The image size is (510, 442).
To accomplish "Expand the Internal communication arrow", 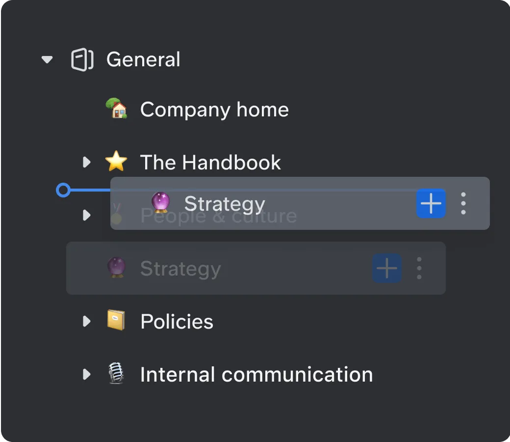I will coord(86,374).
